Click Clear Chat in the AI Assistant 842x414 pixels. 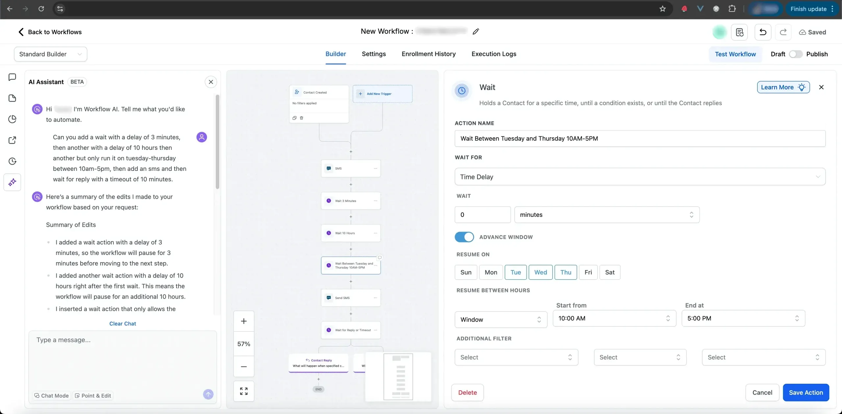(122, 323)
